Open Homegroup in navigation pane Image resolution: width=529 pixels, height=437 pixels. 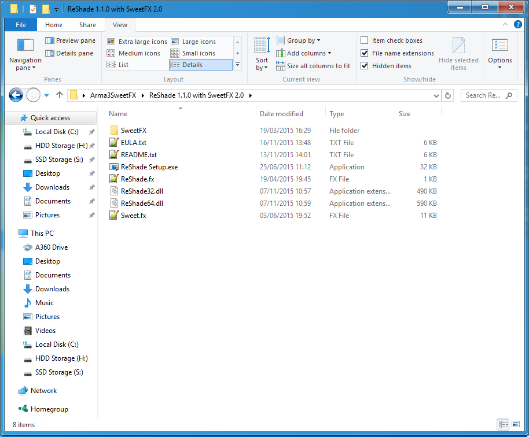click(49, 409)
